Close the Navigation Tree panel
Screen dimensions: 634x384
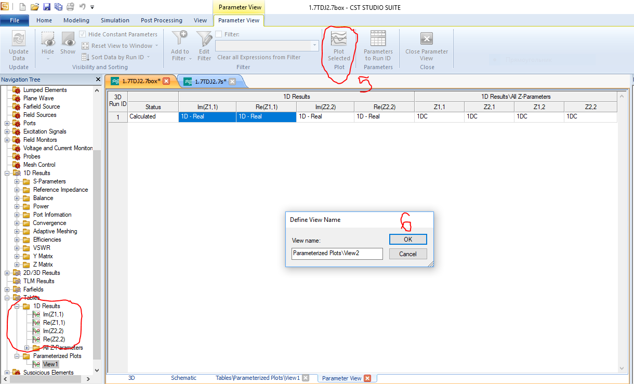point(98,80)
